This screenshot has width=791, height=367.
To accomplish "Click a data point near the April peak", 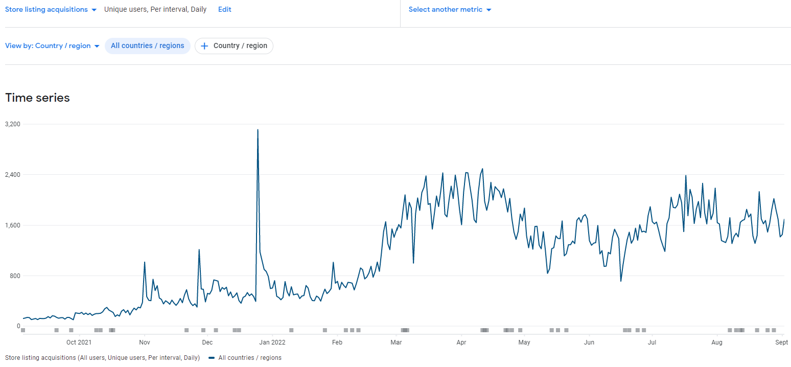I will pyautogui.click(x=482, y=169).
